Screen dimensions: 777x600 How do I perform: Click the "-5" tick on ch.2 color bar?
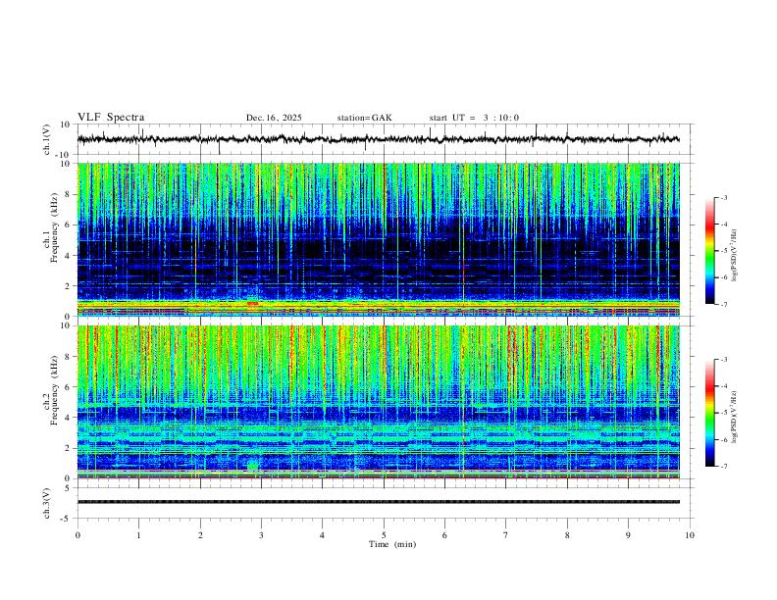(x=724, y=413)
